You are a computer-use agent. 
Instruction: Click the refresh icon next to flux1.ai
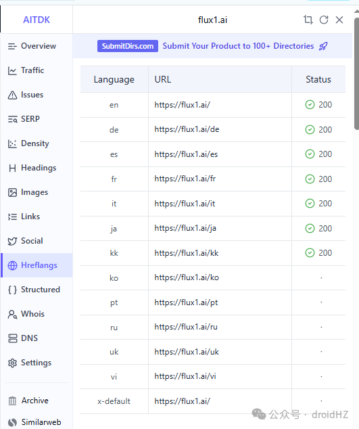pos(324,20)
